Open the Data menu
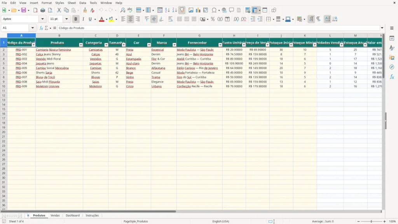 (82, 3)
